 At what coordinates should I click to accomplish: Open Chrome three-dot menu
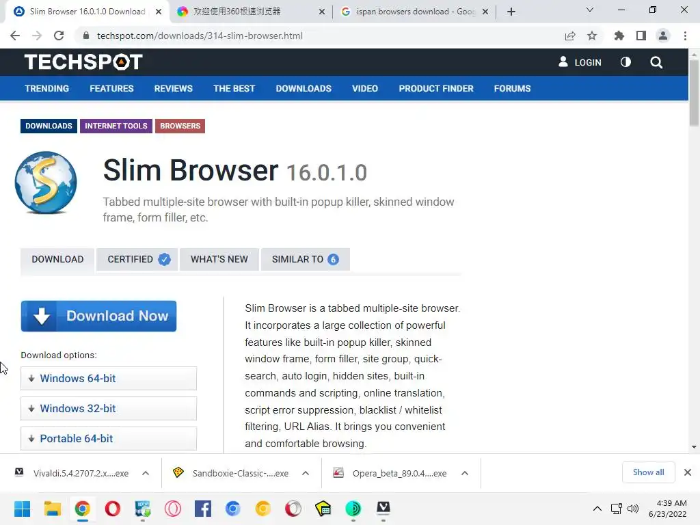coord(685,36)
